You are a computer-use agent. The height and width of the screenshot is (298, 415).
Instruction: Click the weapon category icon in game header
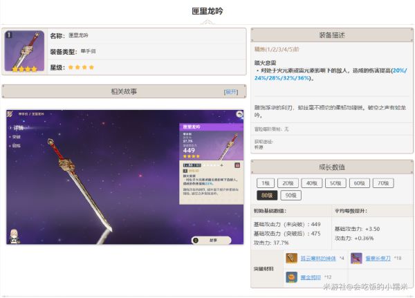10,114
